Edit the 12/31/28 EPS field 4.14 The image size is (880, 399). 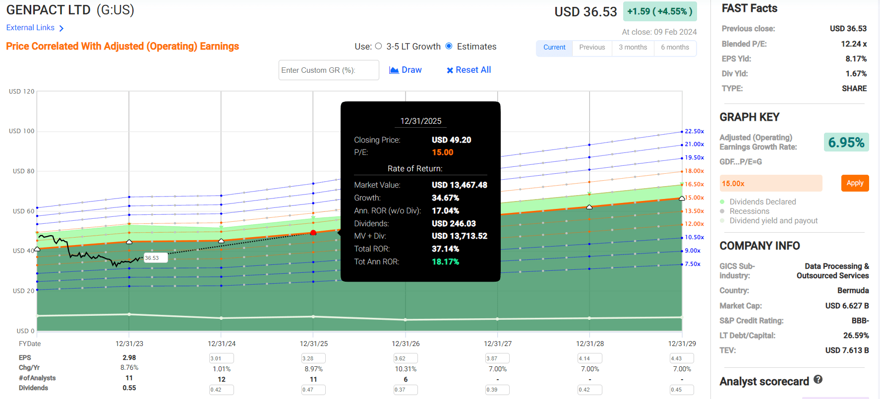[589, 358]
